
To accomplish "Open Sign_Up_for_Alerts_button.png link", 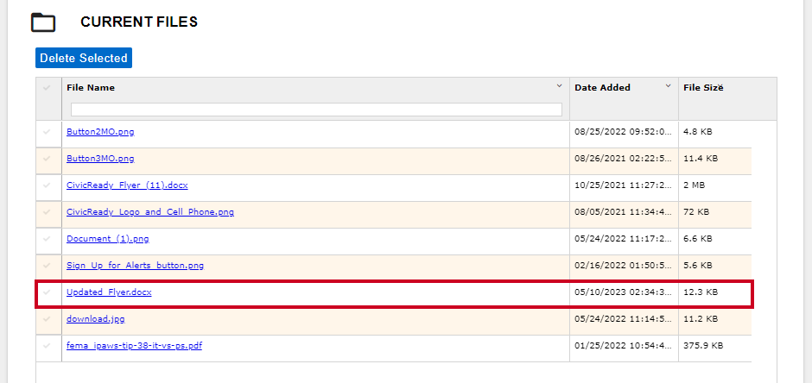I will point(135,266).
